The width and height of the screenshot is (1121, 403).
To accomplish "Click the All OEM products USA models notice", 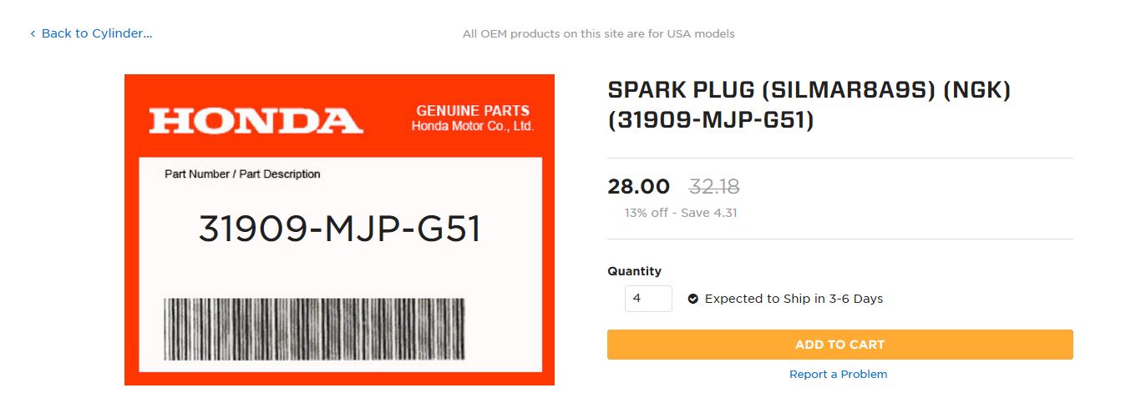I will [x=598, y=34].
